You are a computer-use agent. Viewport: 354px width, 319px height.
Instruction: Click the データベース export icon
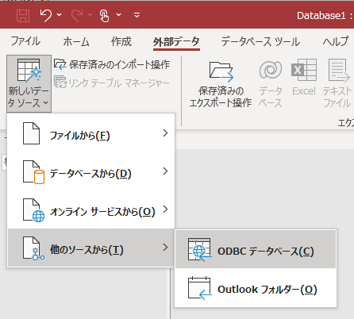coord(271,70)
